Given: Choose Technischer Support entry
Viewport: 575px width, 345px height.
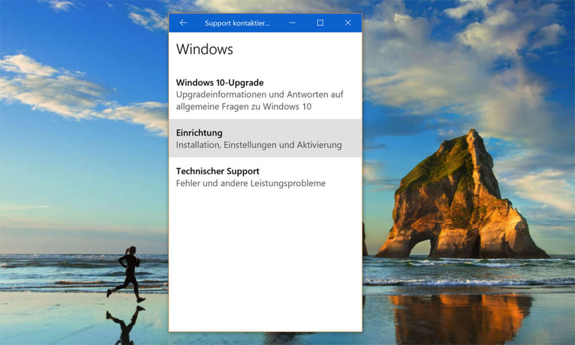Looking at the screenshot, I should pos(265,177).
